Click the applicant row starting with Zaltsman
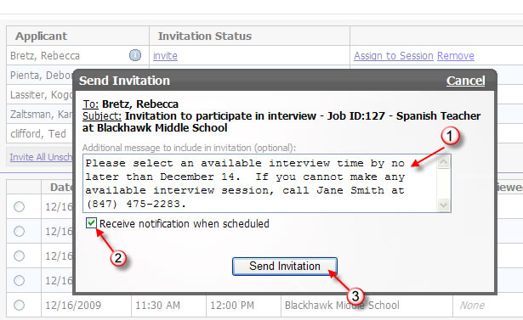 tap(41, 115)
